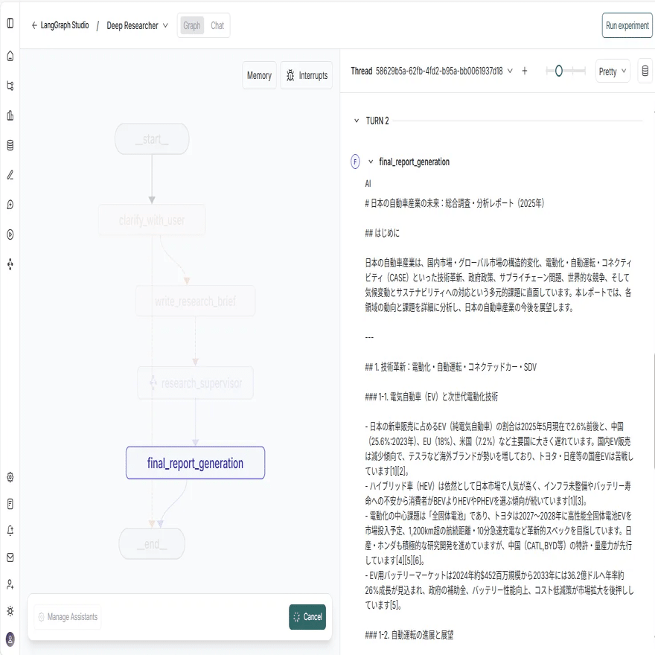Open the Interrupts button
The image size is (655, 655).
coord(307,75)
